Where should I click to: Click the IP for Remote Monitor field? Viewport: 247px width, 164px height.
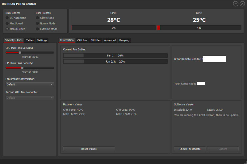[x=214, y=59]
